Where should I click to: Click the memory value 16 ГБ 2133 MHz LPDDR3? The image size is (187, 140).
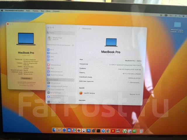point(131,74)
